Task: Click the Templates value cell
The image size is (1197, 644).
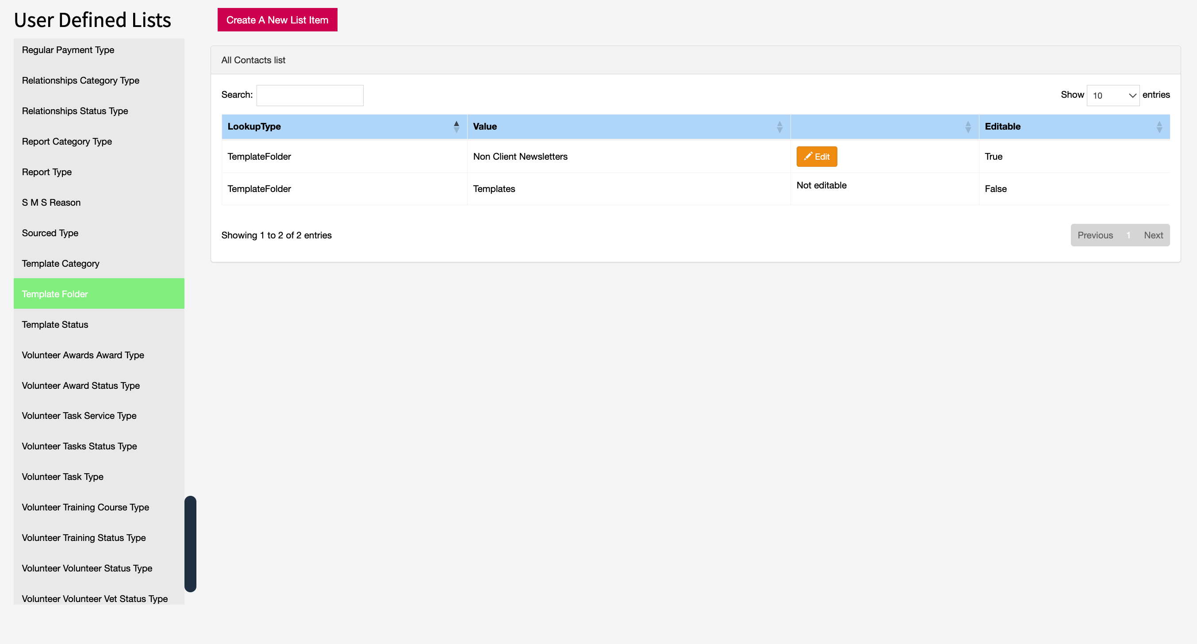Action: (628, 189)
